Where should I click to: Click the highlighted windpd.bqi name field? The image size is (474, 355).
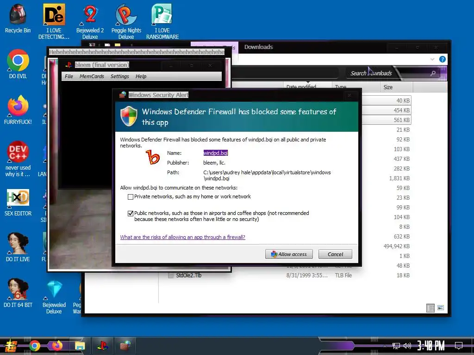[x=216, y=153]
